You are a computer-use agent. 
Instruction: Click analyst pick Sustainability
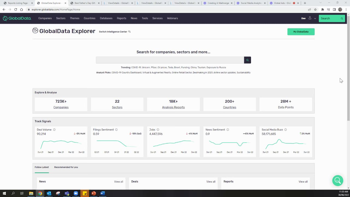[x=244, y=73]
